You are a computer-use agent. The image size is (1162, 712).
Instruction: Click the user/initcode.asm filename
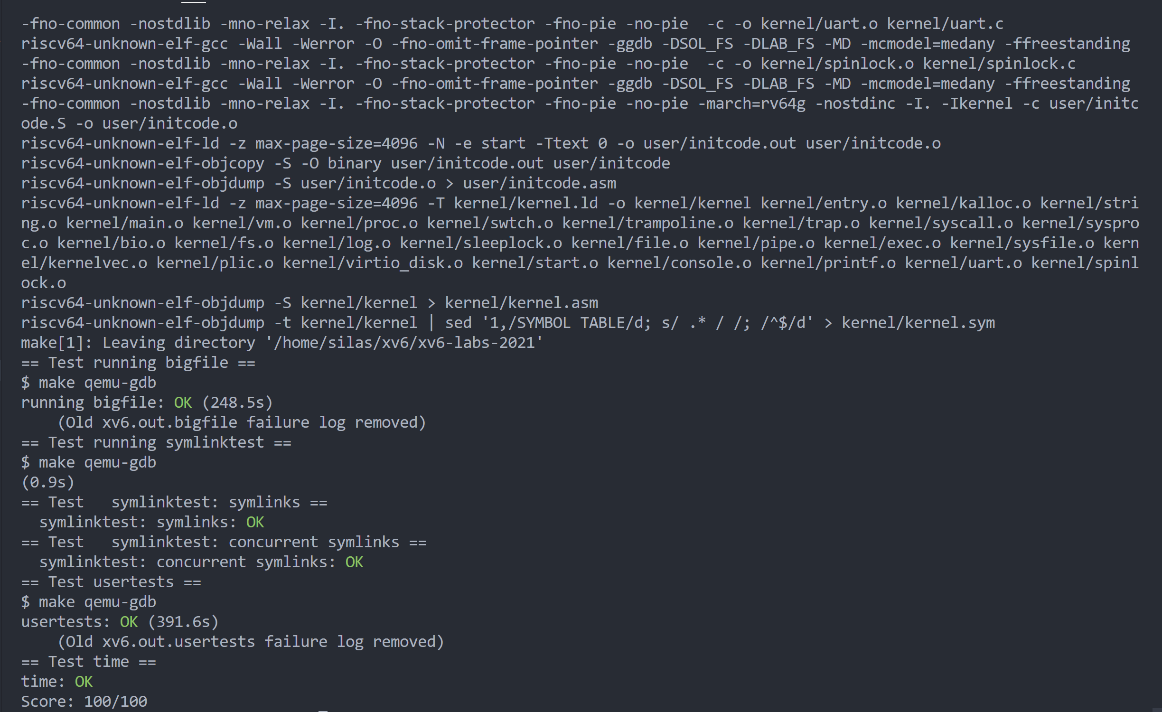[539, 183]
